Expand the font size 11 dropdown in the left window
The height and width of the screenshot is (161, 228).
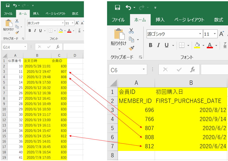pos(73,23)
